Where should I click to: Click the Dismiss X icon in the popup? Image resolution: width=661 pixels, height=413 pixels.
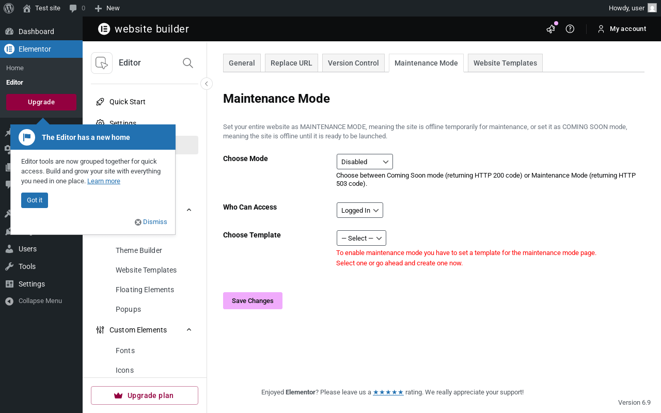[138, 222]
